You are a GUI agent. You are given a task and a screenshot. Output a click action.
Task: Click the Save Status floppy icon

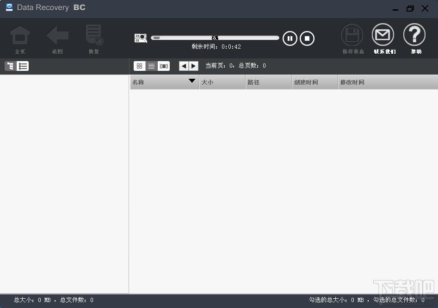pos(352,36)
